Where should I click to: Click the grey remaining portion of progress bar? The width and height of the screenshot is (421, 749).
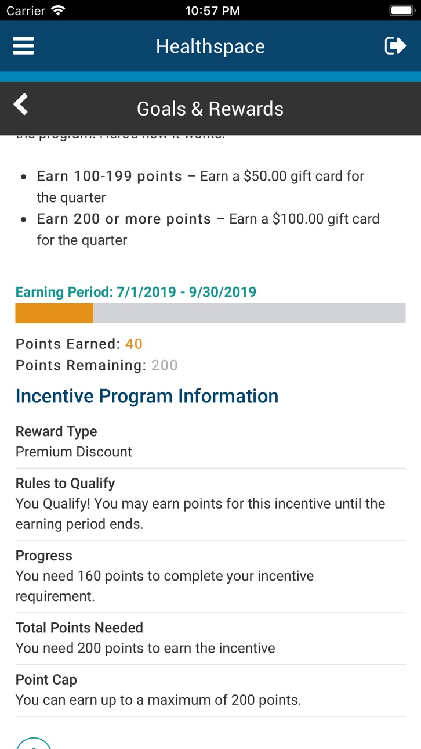(x=249, y=313)
